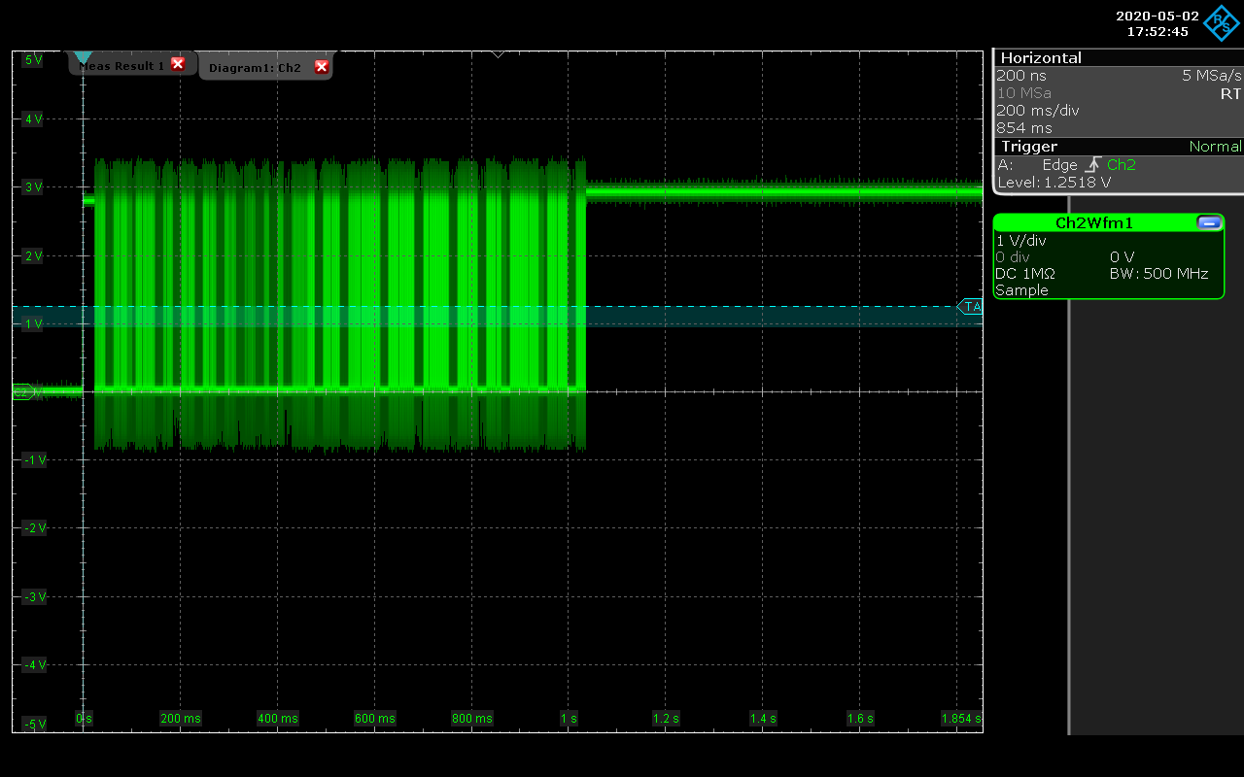Click the BW: 500 MHz bandwidth setting

1158,274
